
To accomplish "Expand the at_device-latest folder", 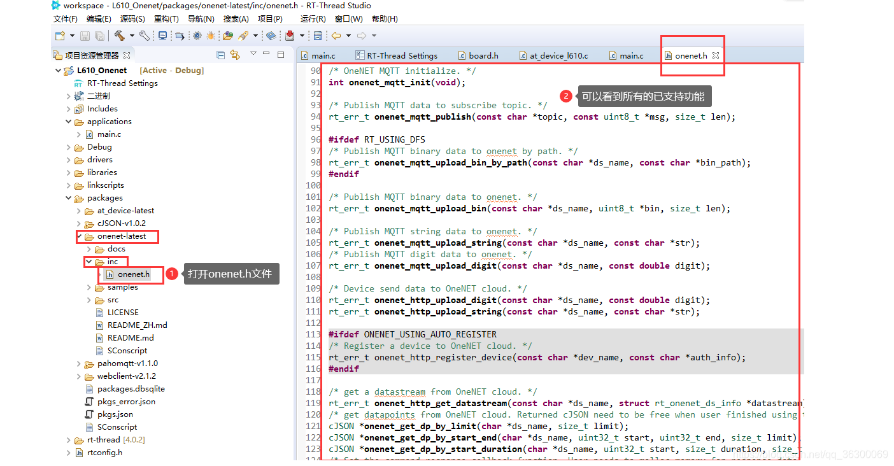I will click(x=79, y=211).
